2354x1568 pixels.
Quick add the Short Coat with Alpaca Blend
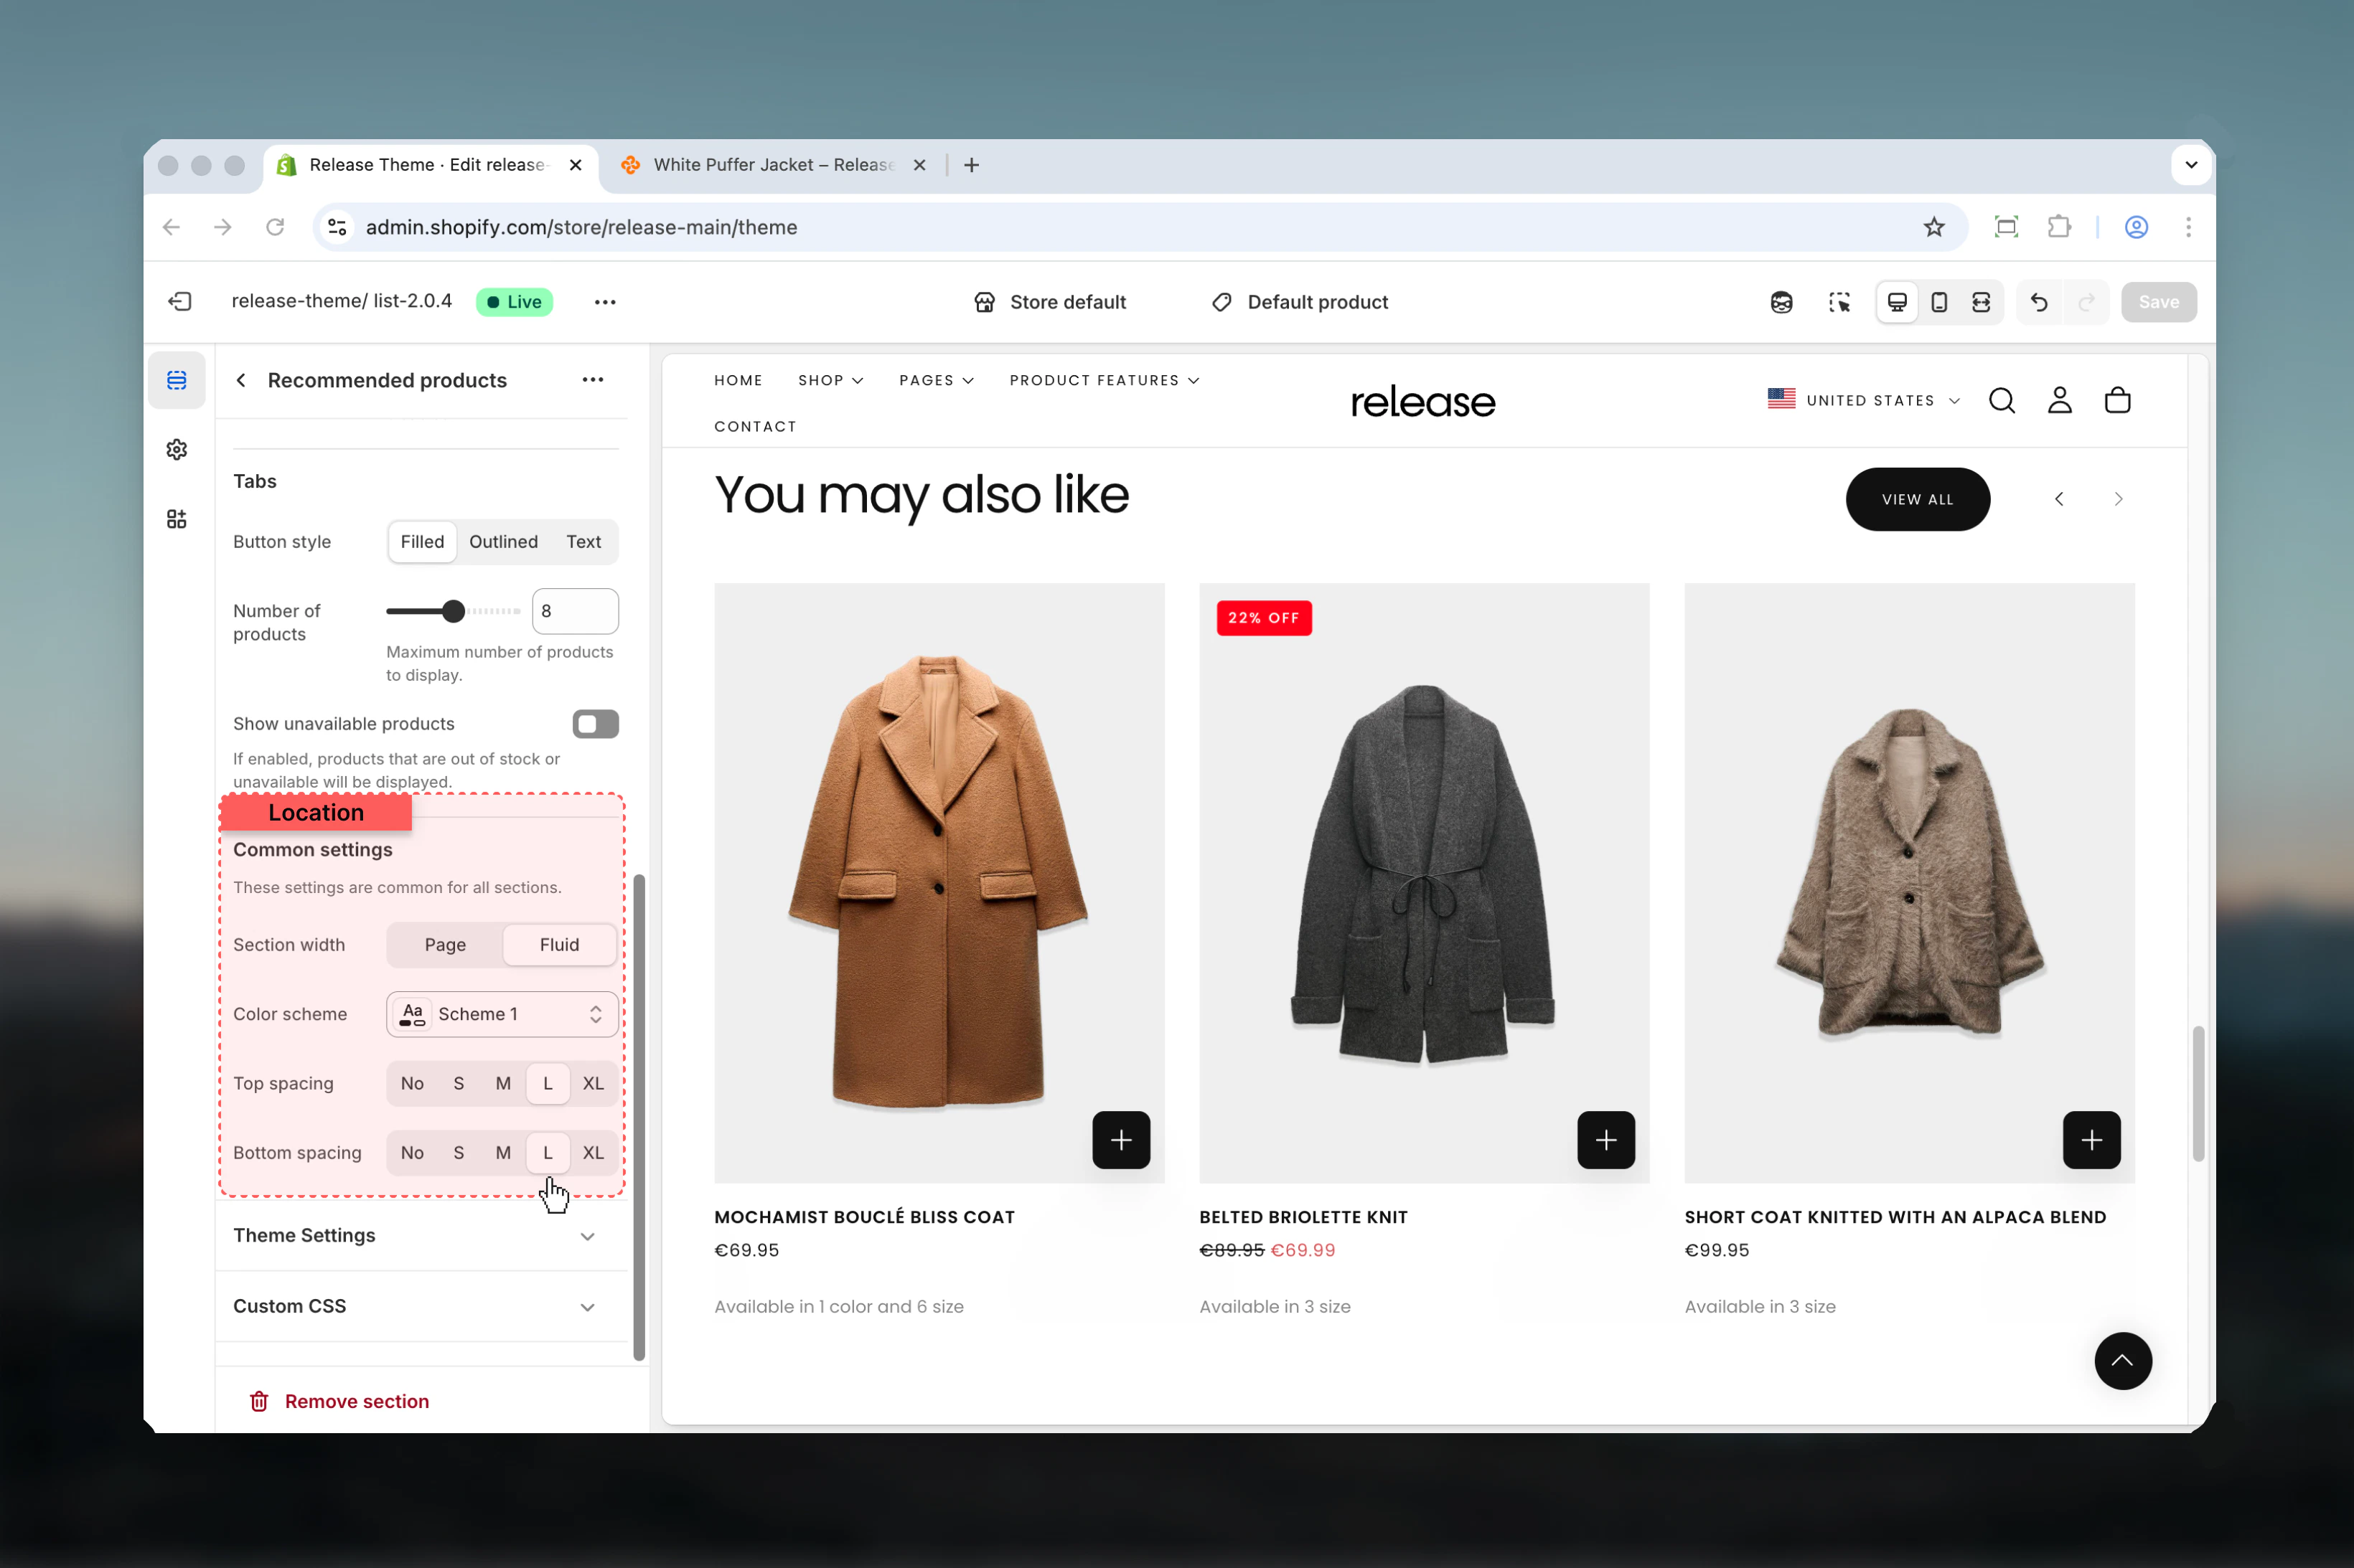[2092, 1140]
